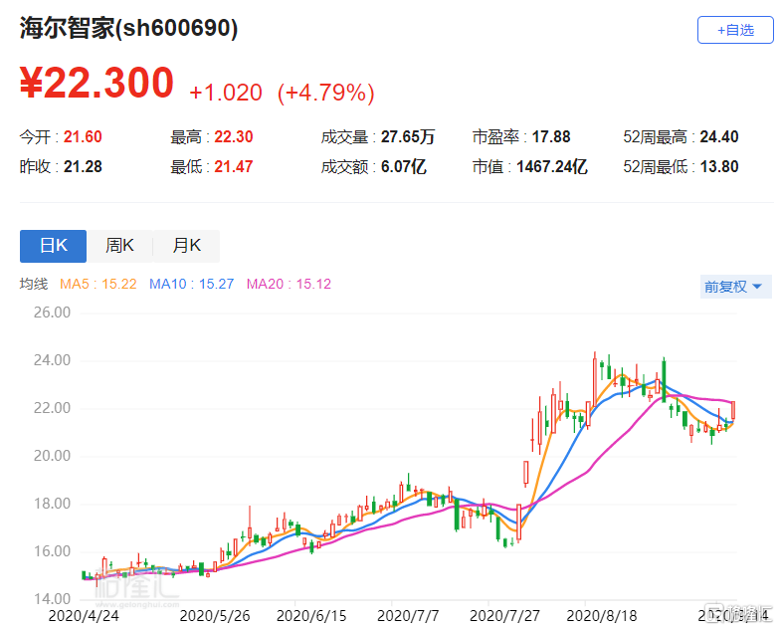
Task: Click the 成交额 turnover 6.07亿
Action: pyautogui.click(x=403, y=167)
